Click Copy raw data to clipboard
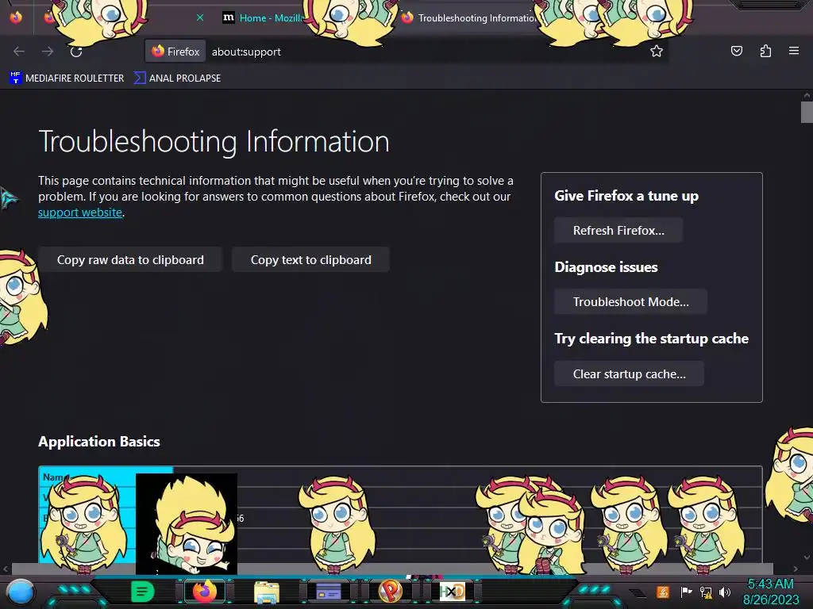The height and width of the screenshot is (609, 813). tap(130, 260)
